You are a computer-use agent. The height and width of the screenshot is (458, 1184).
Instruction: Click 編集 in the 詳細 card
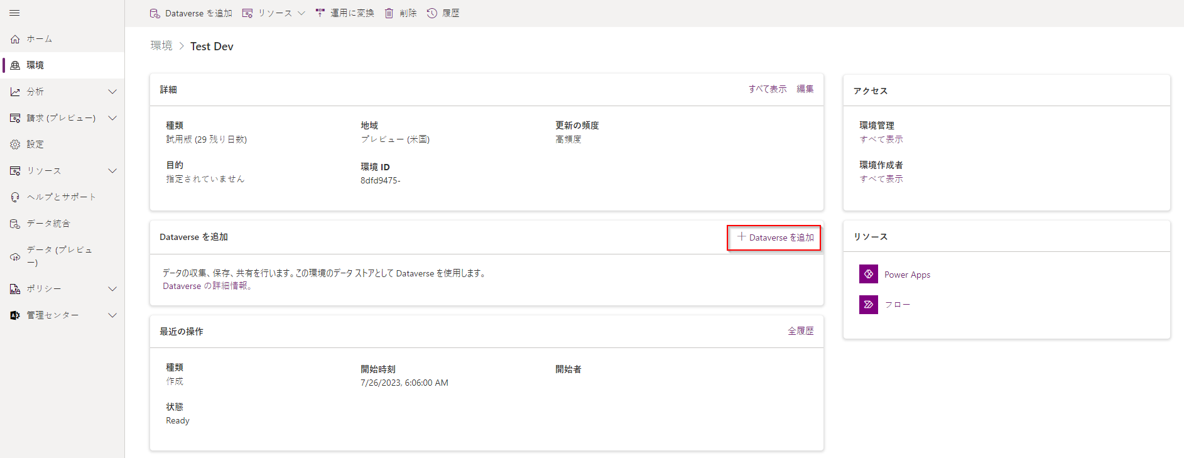[x=805, y=89]
